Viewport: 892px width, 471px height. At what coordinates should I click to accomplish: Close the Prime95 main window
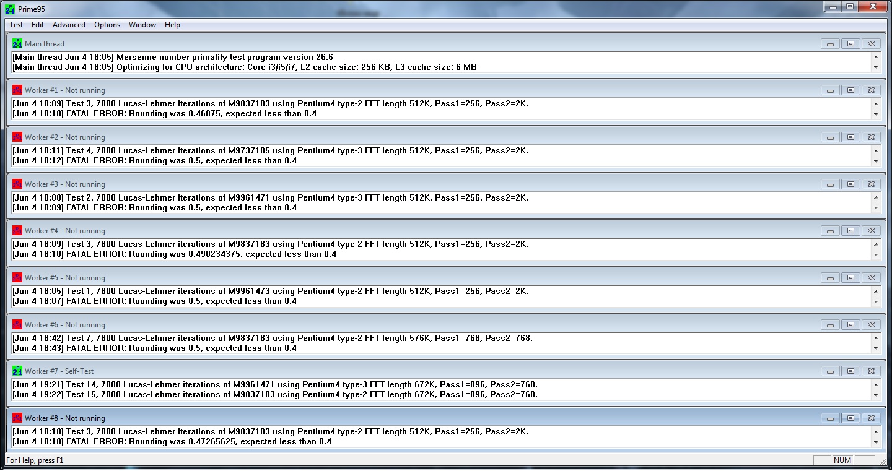point(873,6)
